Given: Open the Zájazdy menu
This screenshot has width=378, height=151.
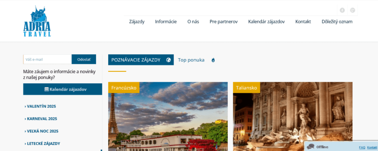Looking at the screenshot, I should tap(137, 22).
